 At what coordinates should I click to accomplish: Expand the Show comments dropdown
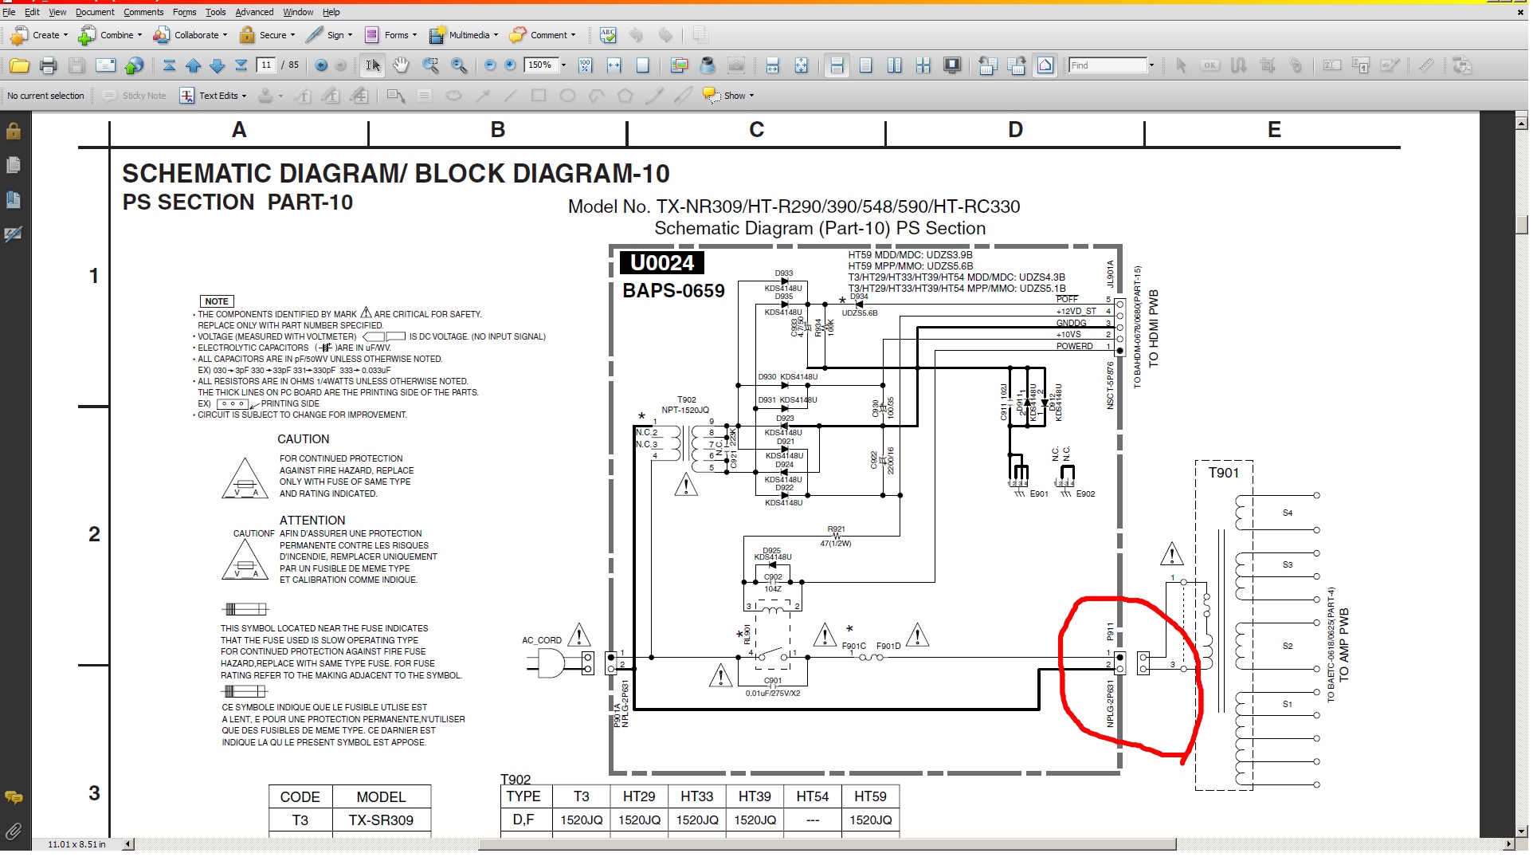(751, 96)
